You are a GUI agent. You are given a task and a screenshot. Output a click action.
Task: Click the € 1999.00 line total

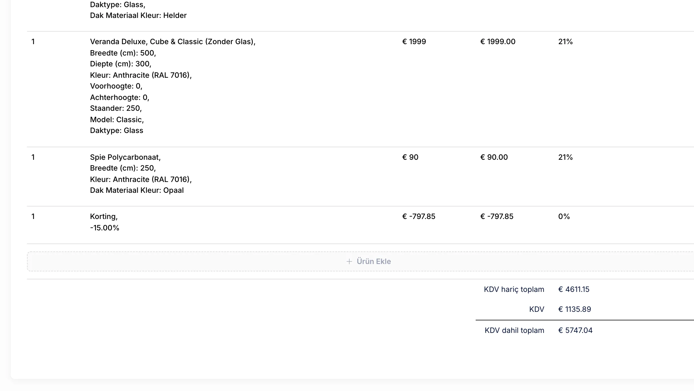coord(498,42)
